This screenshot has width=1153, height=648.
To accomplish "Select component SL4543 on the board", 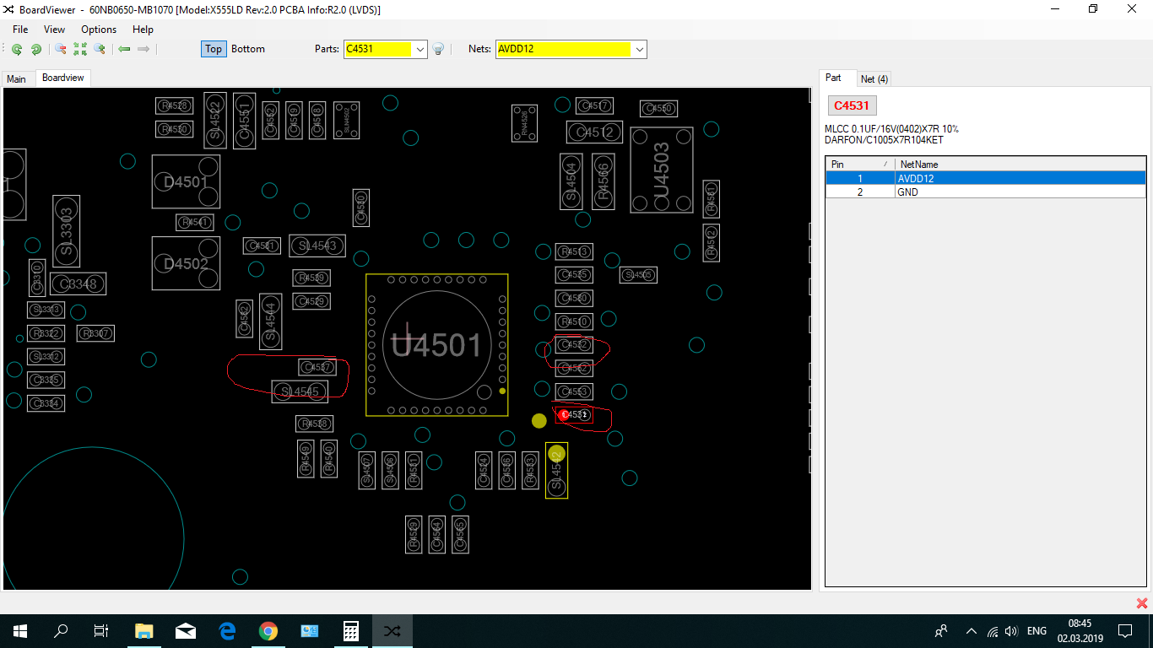I will [x=317, y=246].
